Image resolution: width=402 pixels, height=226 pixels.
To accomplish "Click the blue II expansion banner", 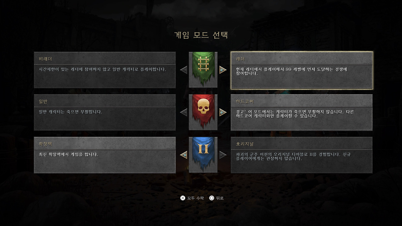I will (203, 155).
